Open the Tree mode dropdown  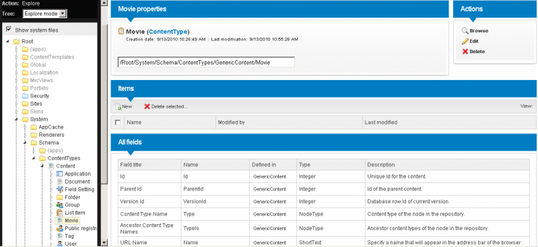tap(63, 13)
